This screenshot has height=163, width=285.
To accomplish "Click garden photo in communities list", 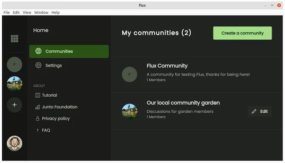I will 130,111.
